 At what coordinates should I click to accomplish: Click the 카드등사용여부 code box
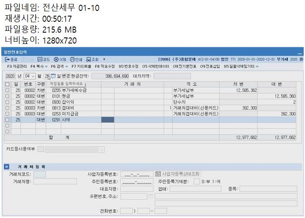pos(41,149)
